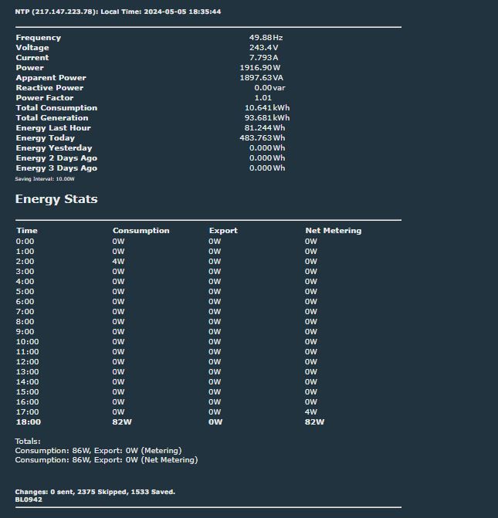Select the 12:00 time row label
The image size is (498, 518).
tap(28, 362)
